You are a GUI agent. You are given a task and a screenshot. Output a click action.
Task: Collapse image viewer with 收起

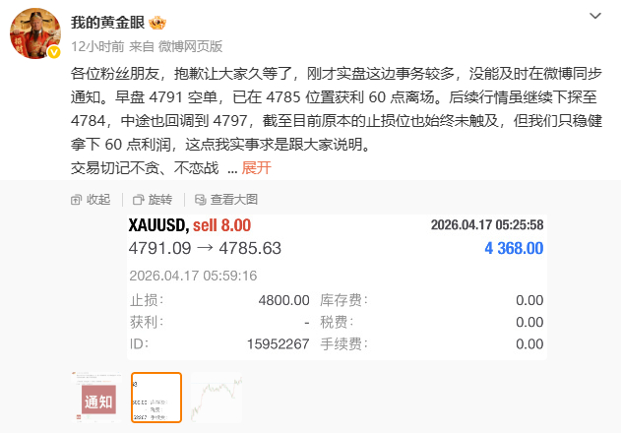91,199
